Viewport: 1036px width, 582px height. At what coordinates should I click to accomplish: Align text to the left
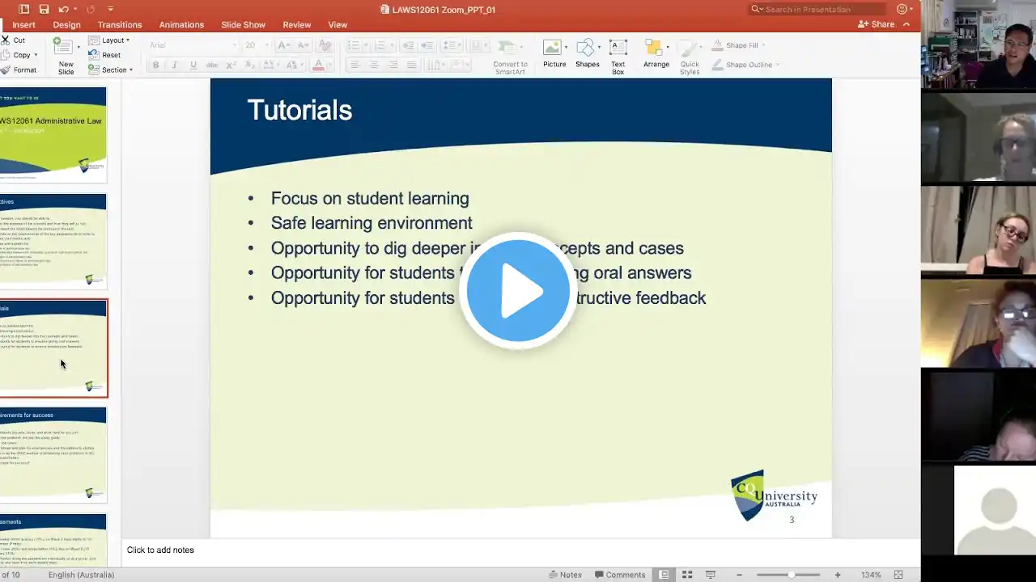355,65
